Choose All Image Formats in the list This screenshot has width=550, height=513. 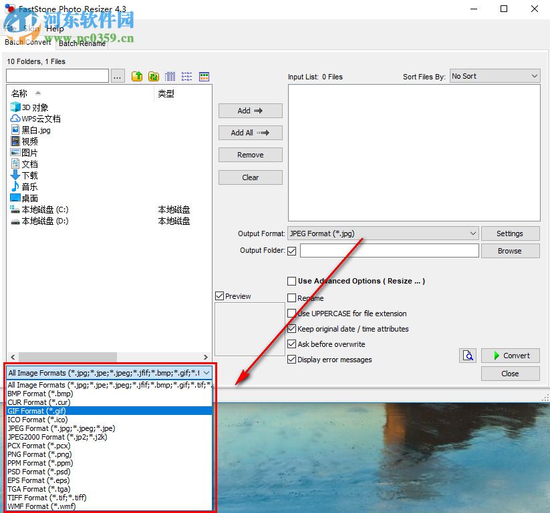110,385
